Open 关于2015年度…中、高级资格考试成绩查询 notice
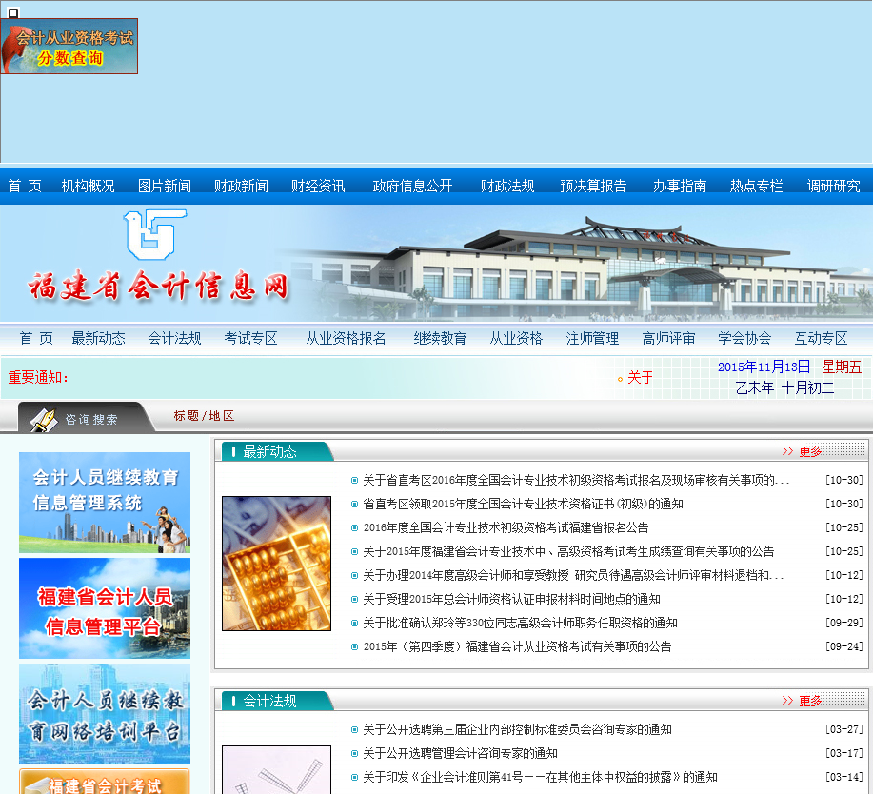 (x=568, y=552)
